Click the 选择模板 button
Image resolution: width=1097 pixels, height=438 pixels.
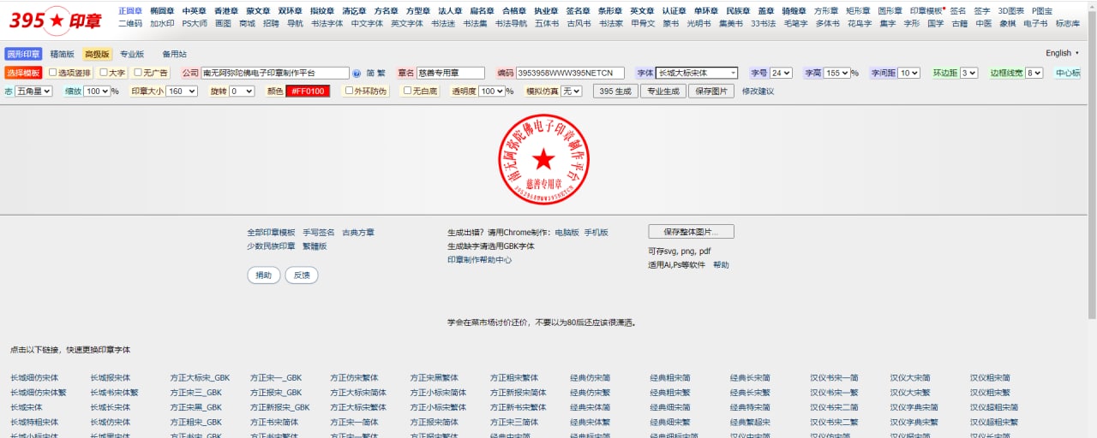point(24,73)
